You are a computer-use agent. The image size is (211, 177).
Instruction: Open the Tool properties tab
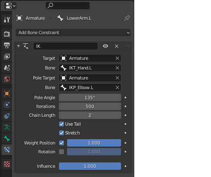[x=7, y=20]
